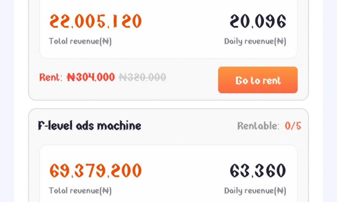The image size is (337, 202).
Task: Click the 20,096 daily revenue figure
Action: click(258, 21)
